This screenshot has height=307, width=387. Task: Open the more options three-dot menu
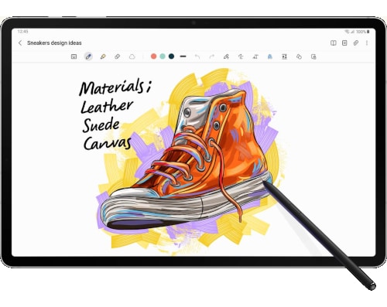[367, 43]
